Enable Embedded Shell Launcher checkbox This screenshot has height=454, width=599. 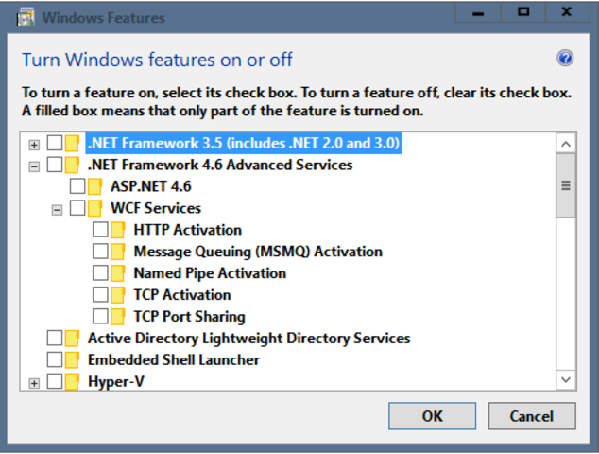pyautogui.click(x=55, y=360)
